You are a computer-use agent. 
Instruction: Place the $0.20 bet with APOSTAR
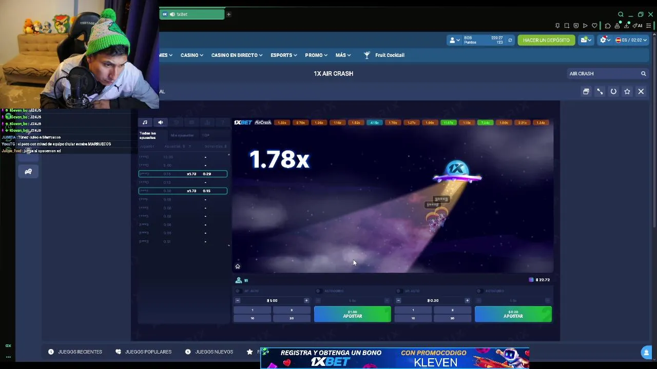[x=513, y=314]
